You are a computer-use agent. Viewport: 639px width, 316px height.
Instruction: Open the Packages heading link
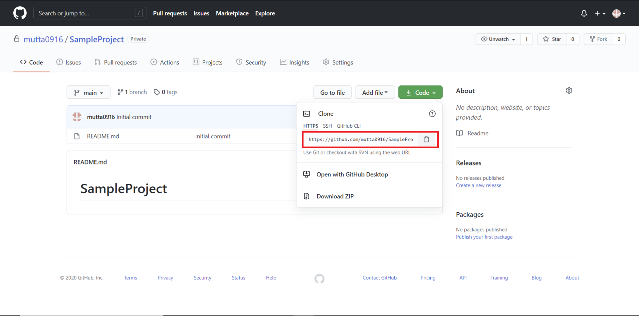(x=470, y=214)
